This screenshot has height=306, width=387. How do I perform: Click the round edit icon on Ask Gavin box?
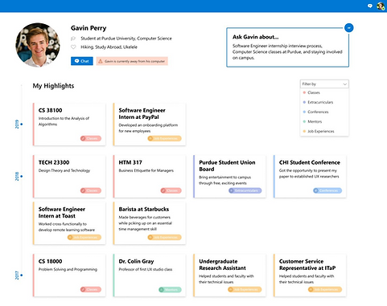pos(348,27)
